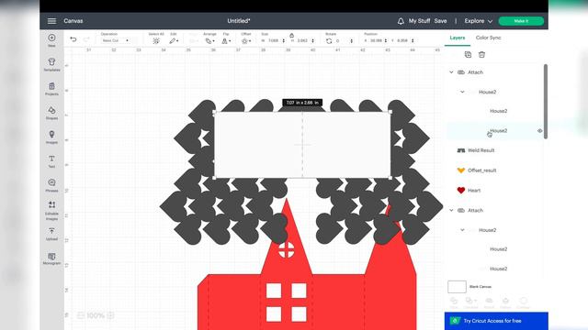
Task: Open the Shapes tool
Action: pos(51,113)
